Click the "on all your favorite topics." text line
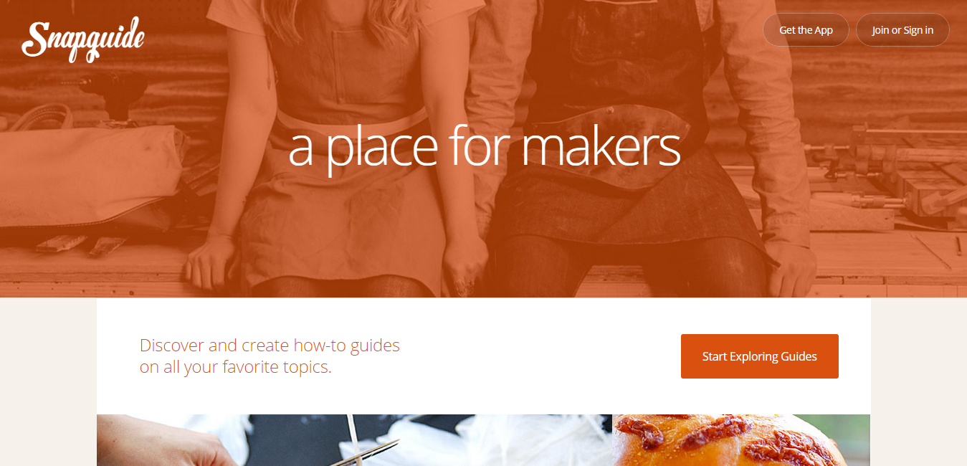The image size is (967, 466). pyautogui.click(x=236, y=368)
